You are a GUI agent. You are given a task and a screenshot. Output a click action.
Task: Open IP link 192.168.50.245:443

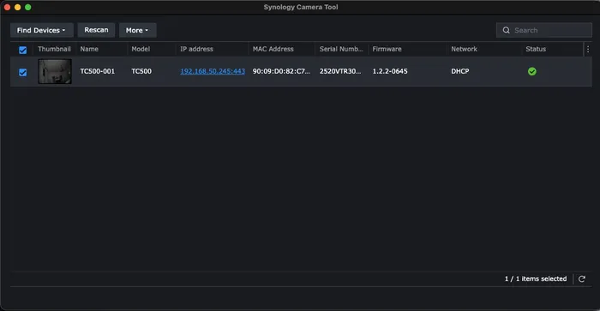(213, 71)
